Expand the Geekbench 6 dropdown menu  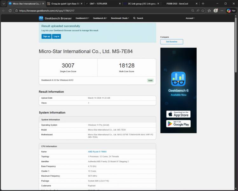tap(84, 18)
